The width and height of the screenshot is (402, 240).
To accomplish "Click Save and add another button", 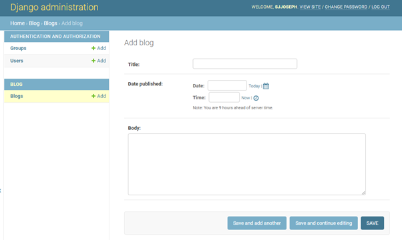I will point(257,223).
